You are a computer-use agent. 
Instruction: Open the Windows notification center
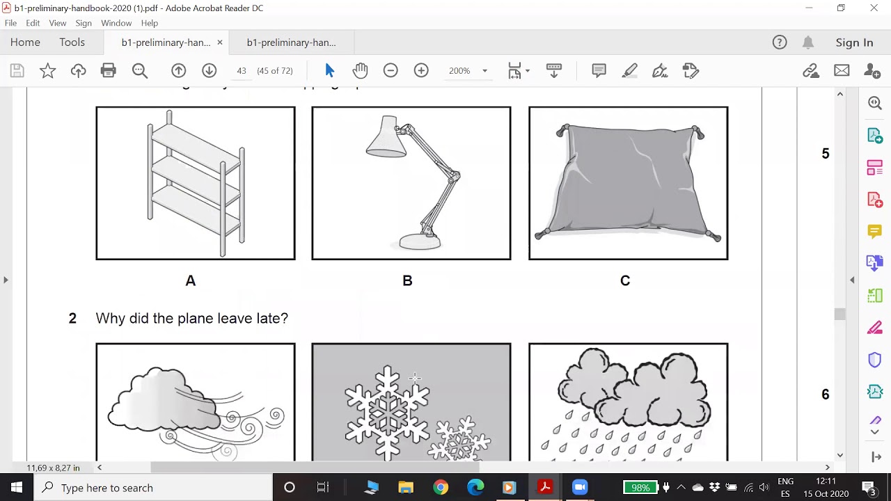coord(869,488)
